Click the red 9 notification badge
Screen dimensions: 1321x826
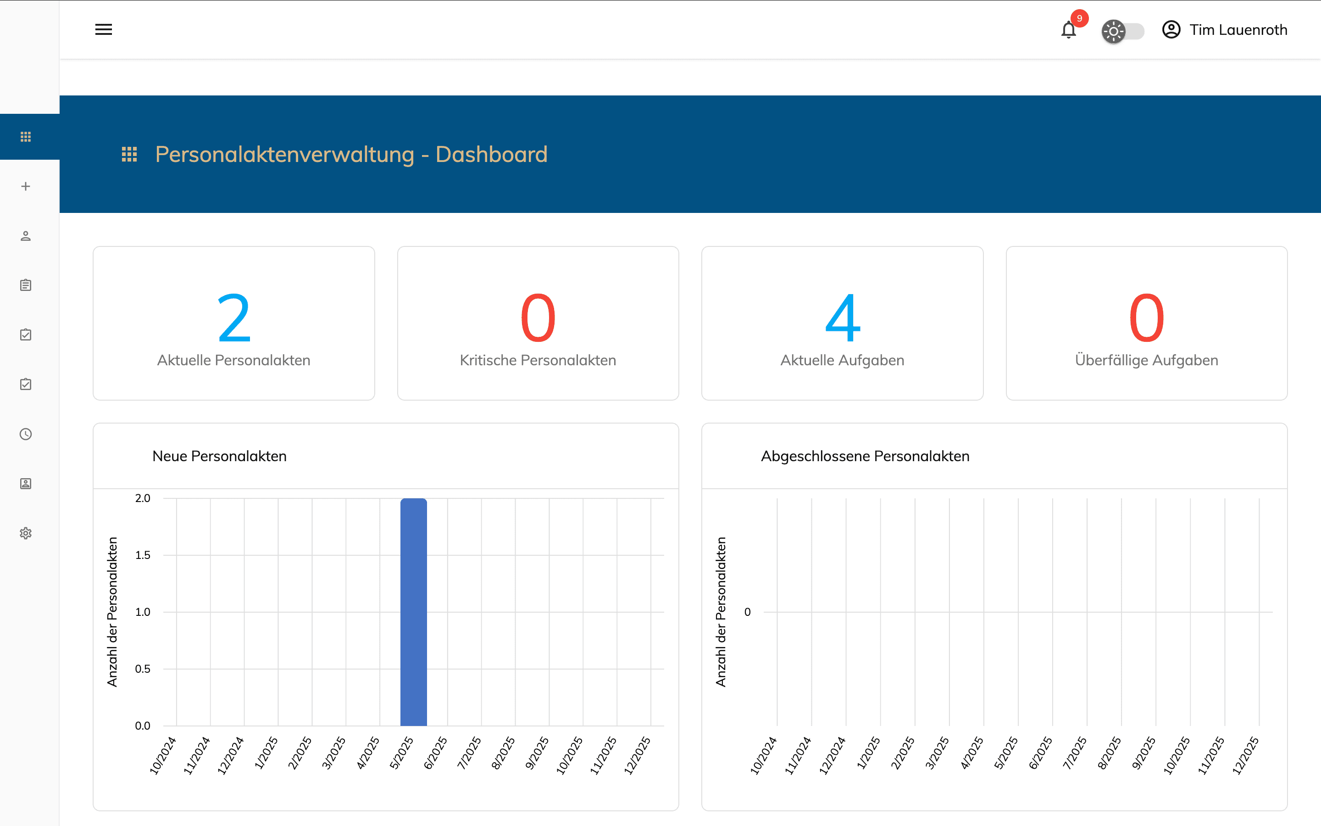(x=1079, y=18)
